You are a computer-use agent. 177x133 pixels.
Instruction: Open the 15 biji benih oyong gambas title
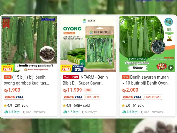[26, 80]
